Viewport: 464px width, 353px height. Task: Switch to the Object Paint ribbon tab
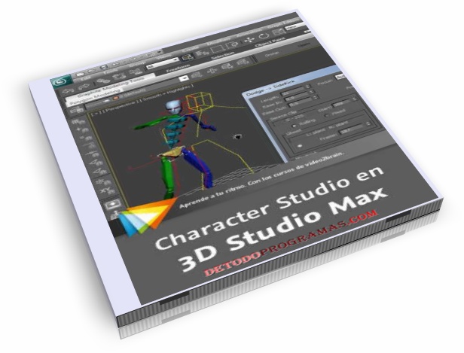270,42
